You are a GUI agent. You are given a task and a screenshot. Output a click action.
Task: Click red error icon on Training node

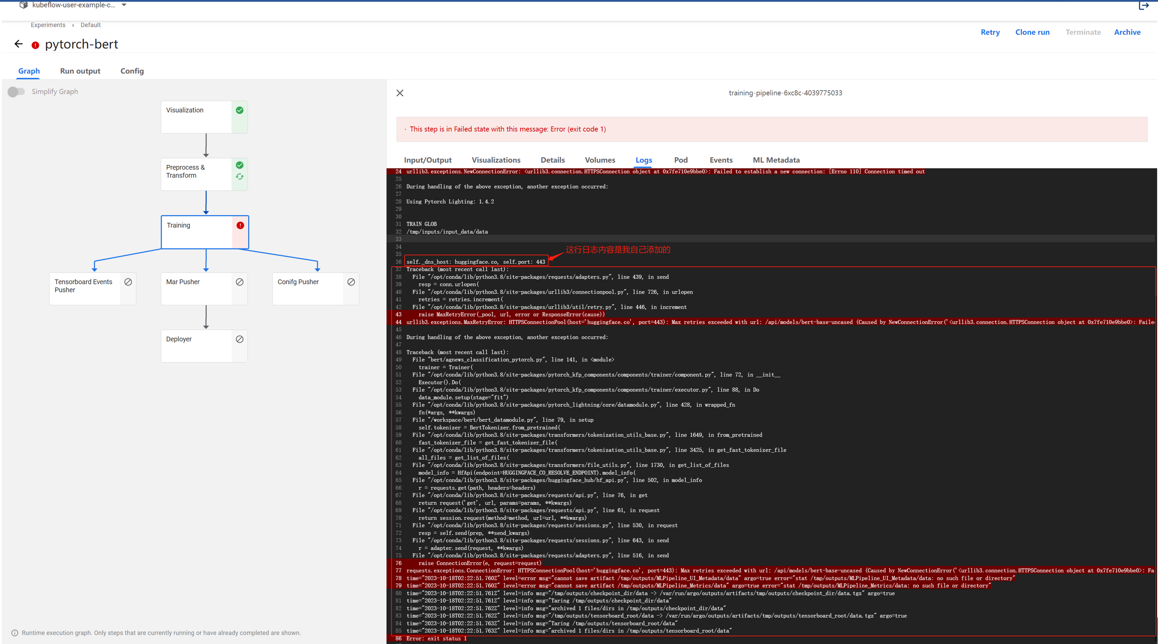240,225
